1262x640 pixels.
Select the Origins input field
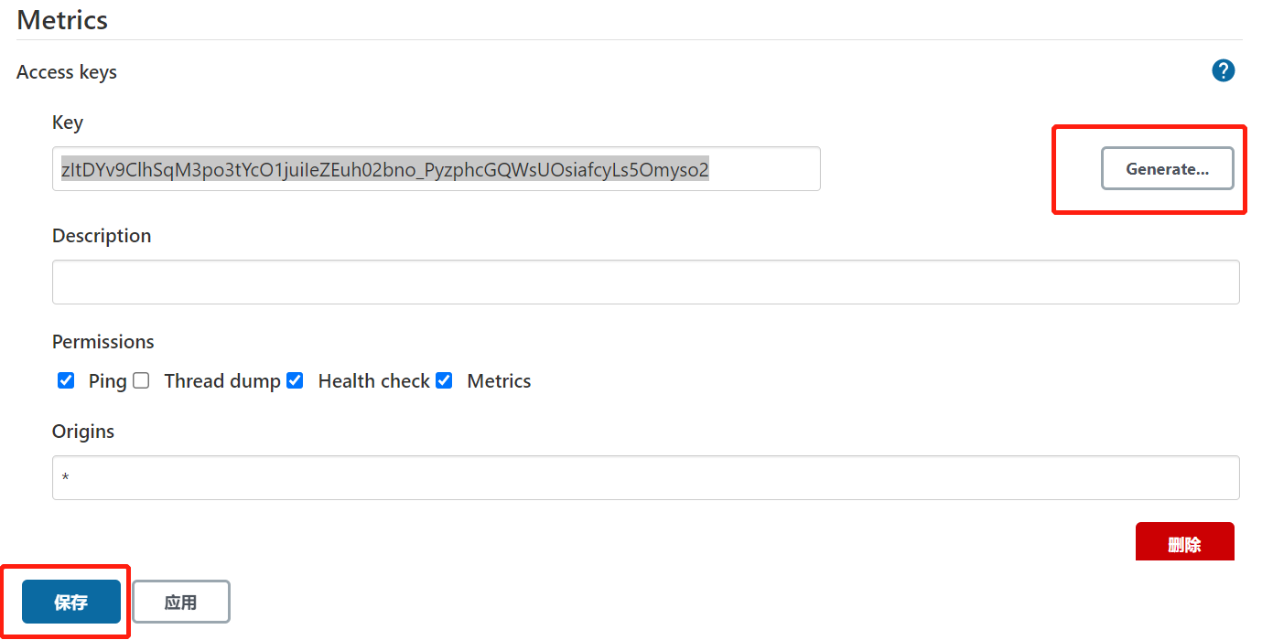click(x=646, y=477)
